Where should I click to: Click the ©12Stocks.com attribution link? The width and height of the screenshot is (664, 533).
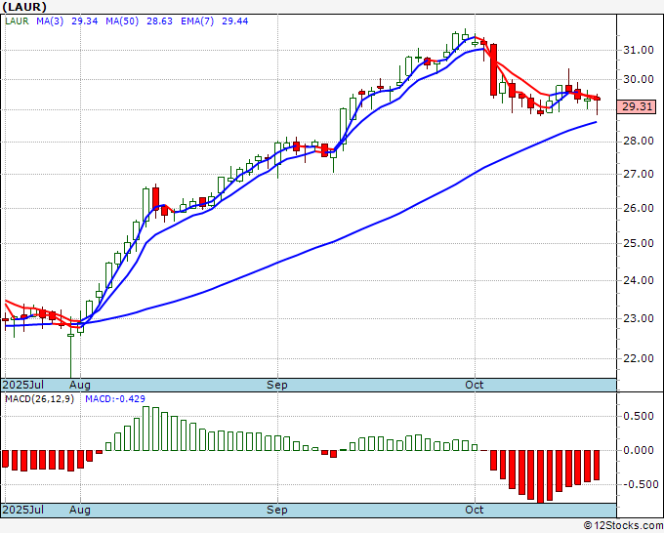623,525
